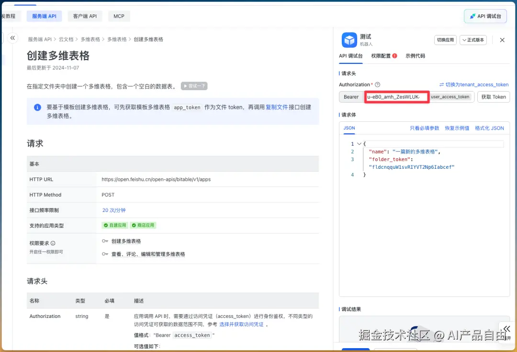Viewport: 517px width, 352px height.
Task: Open the MCP tab in the top navigation
Action: (x=119, y=16)
